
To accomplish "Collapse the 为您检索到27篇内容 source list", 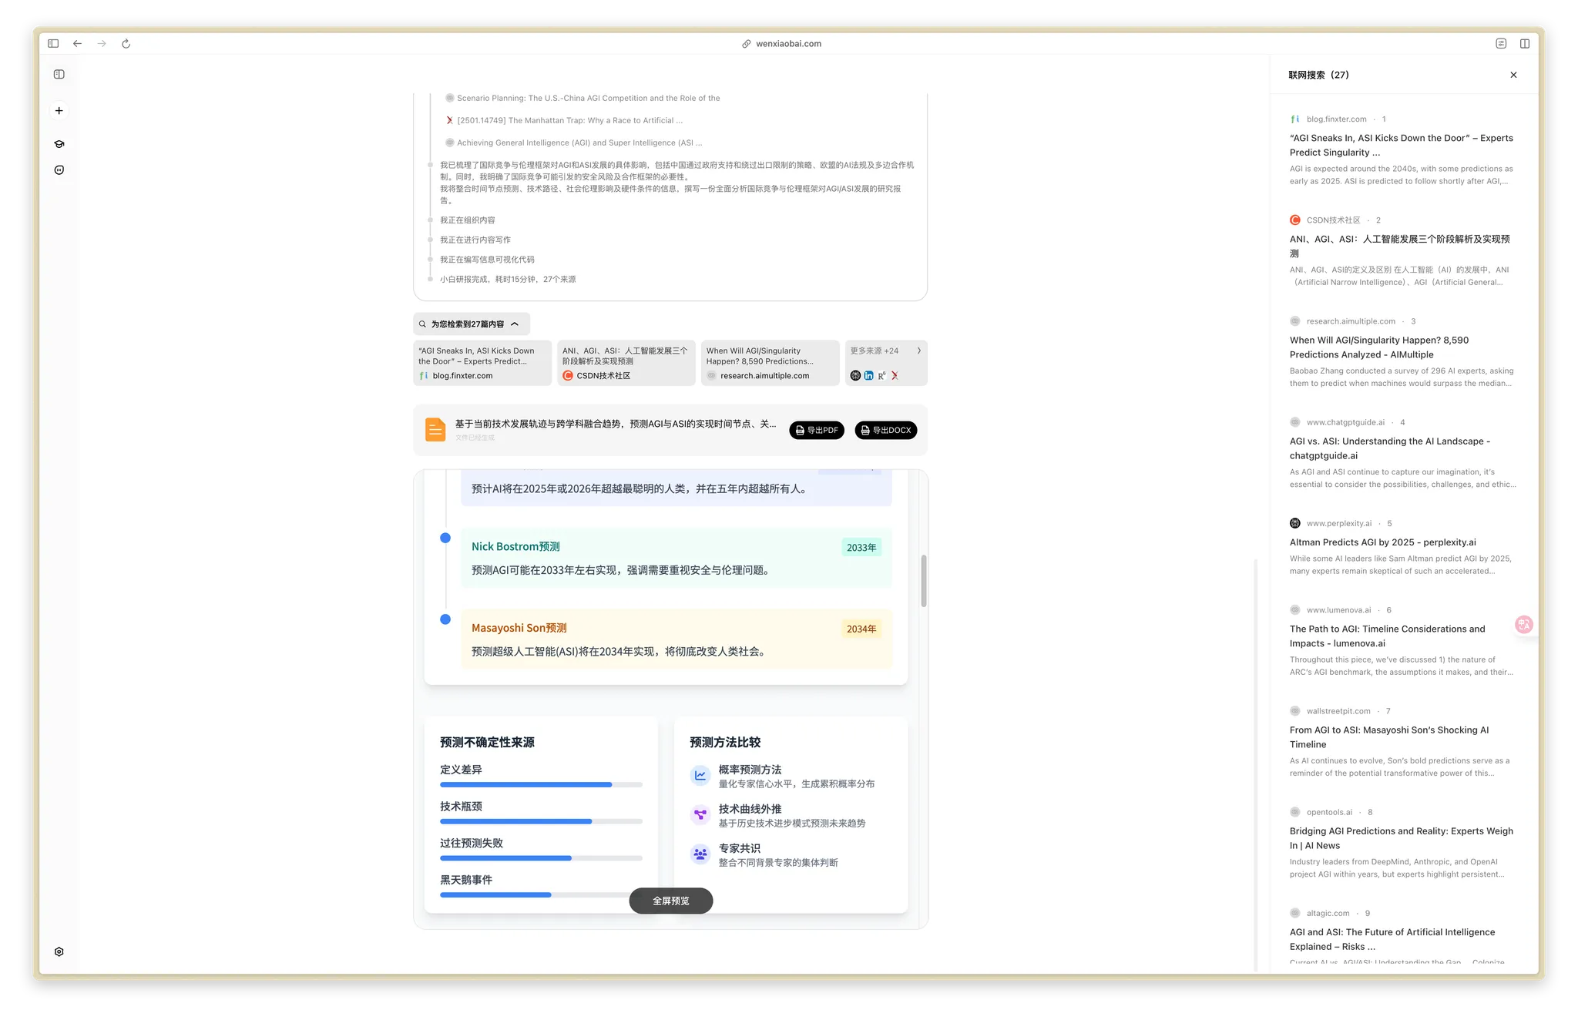I will pos(471,324).
